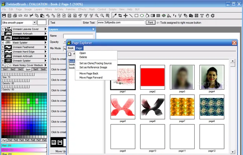
Task: Expand arrow for Unmask Splater brush
Action: point(45,61)
